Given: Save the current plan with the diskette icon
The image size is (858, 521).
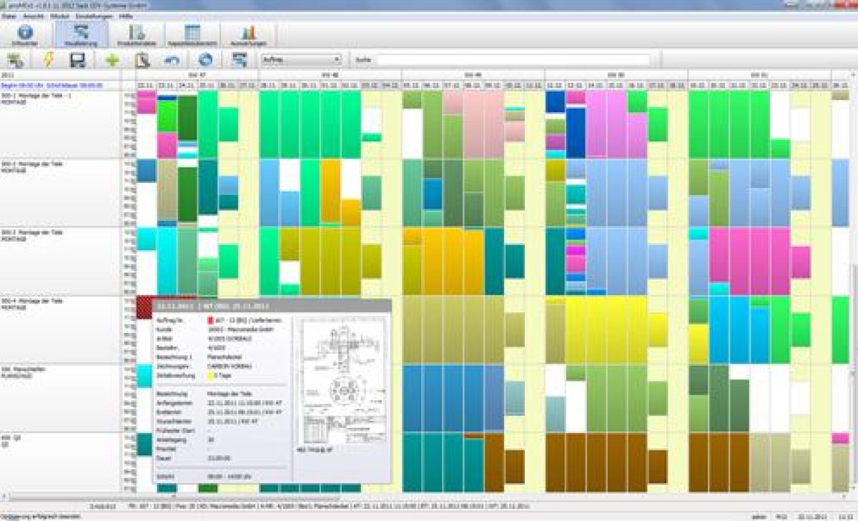Looking at the screenshot, I should tap(78, 60).
